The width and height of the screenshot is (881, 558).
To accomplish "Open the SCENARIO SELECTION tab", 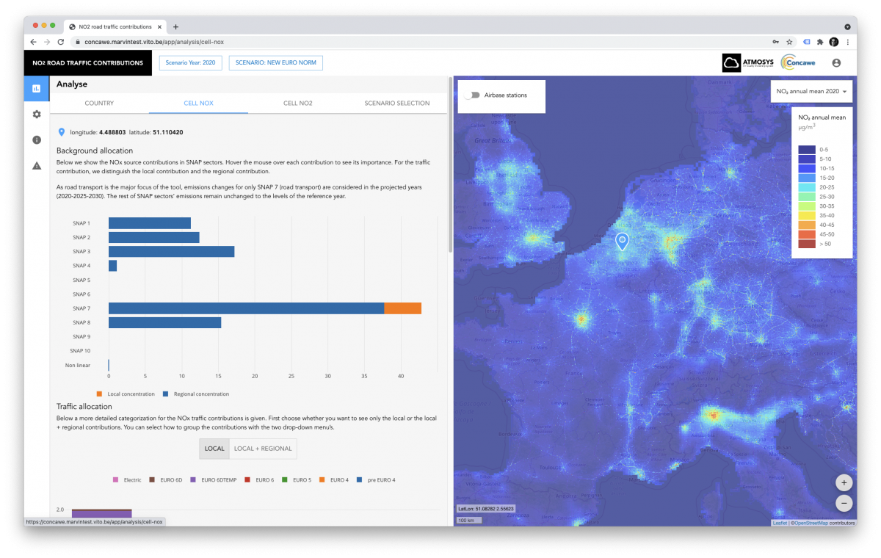I will [396, 104].
